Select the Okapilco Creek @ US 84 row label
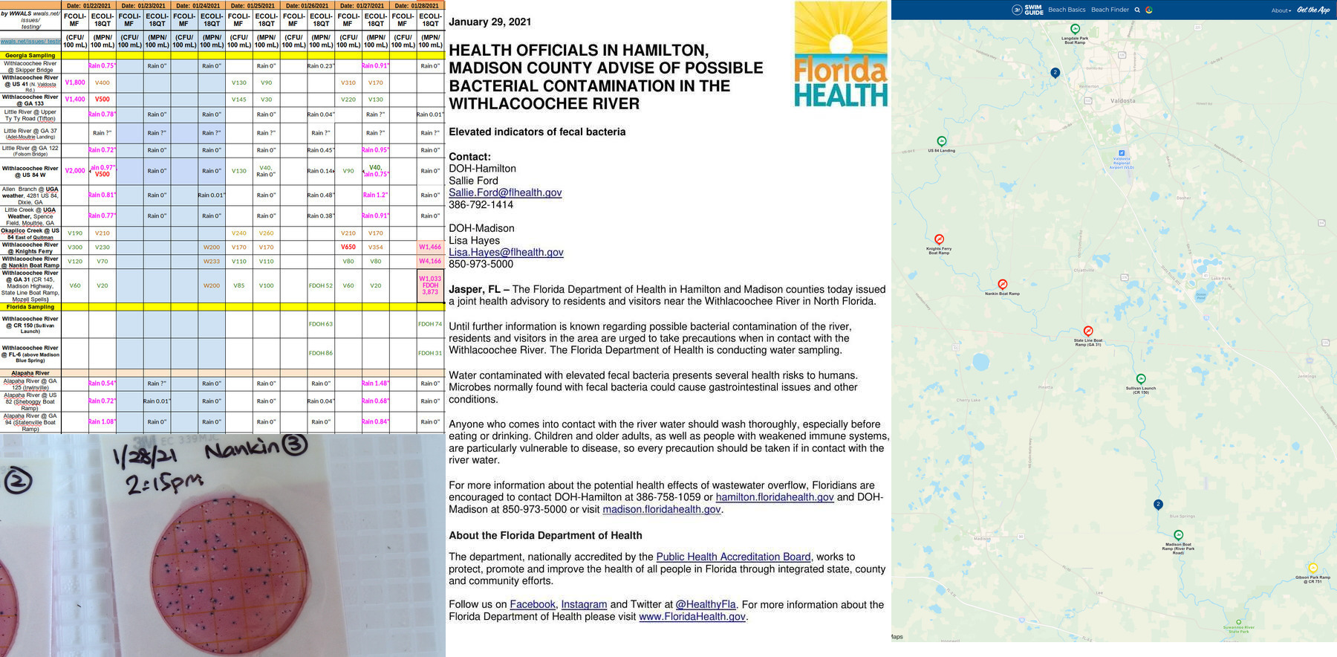This screenshot has width=1337, height=657. click(30, 233)
